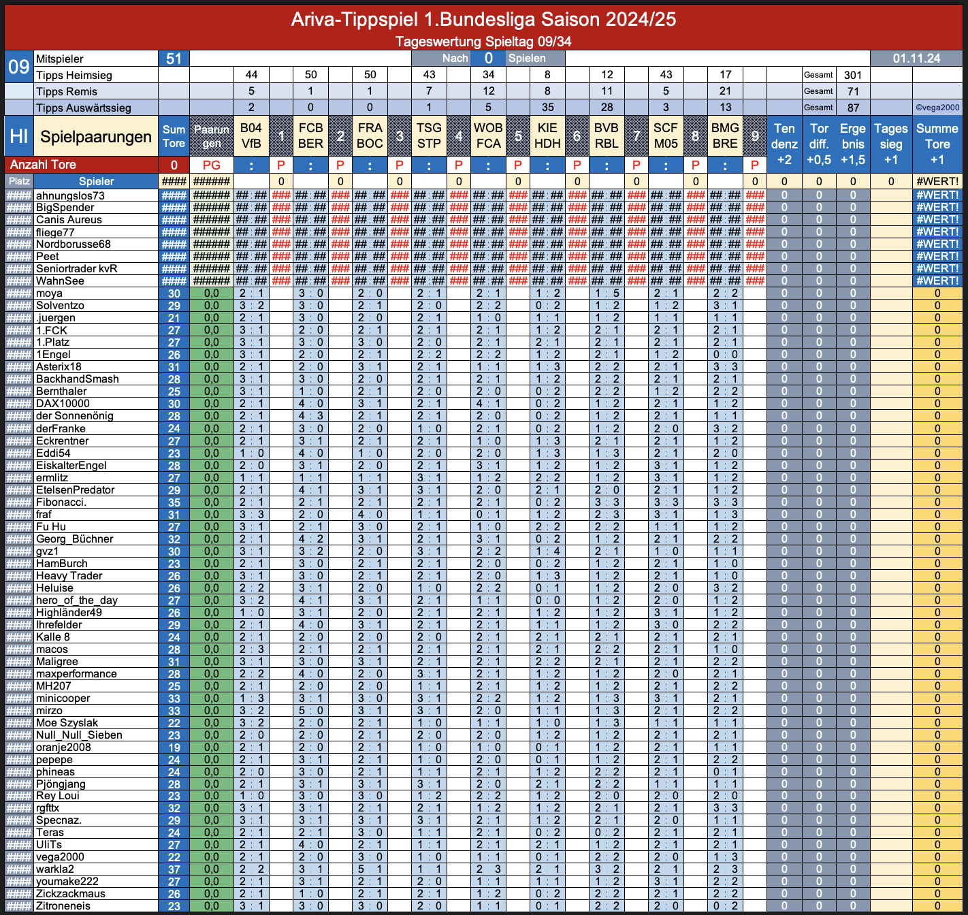Select the 'Tor diff. +0,5' column header
This screenshot has width=968, height=915.
pyautogui.click(x=819, y=144)
